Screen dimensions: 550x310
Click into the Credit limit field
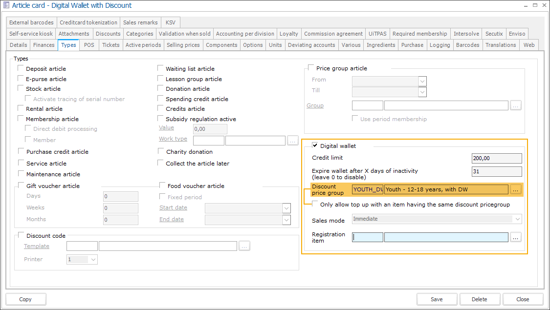point(496,158)
